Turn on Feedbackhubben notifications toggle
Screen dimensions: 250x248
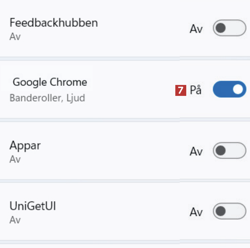(x=229, y=28)
